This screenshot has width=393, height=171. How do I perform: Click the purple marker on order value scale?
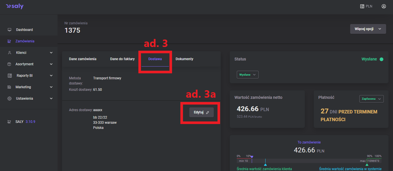click(252, 157)
